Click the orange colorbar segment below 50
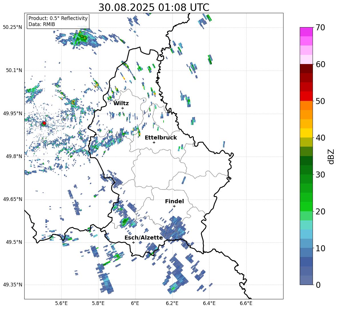 point(306,105)
